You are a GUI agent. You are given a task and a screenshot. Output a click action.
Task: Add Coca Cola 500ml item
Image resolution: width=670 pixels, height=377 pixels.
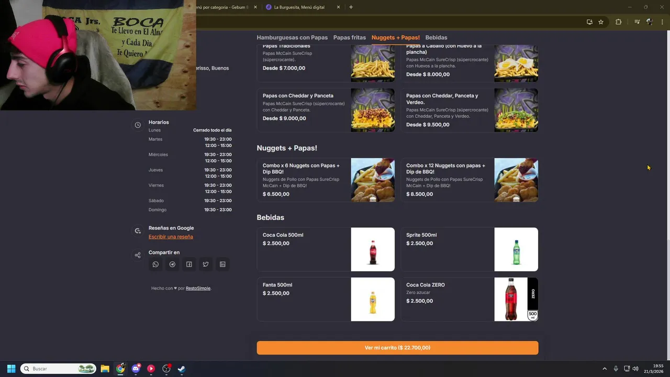click(326, 249)
